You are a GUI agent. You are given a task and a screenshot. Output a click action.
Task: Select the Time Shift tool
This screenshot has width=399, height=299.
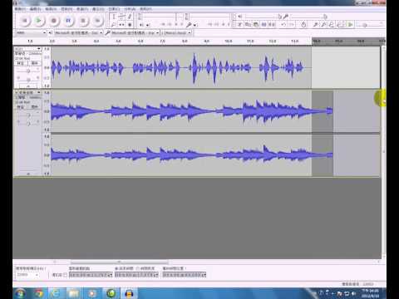click(x=121, y=25)
